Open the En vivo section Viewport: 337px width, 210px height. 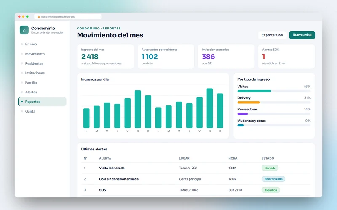point(31,44)
